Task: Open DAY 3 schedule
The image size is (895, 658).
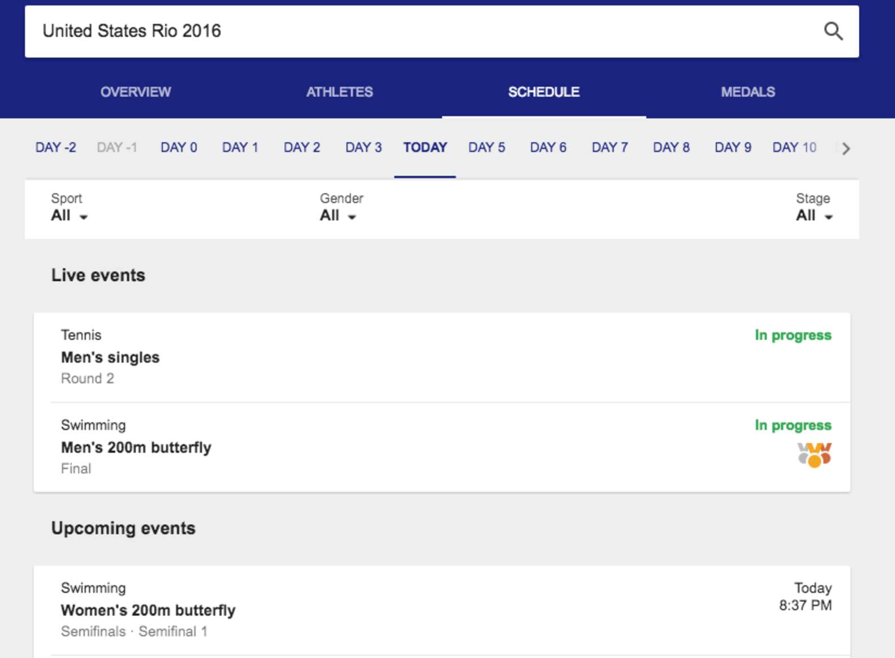Action: tap(364, 148)
